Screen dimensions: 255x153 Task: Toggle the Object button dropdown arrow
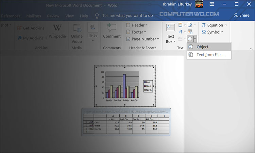(195, 39)
